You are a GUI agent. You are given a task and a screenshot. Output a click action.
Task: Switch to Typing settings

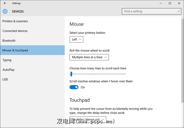[7, 60]
